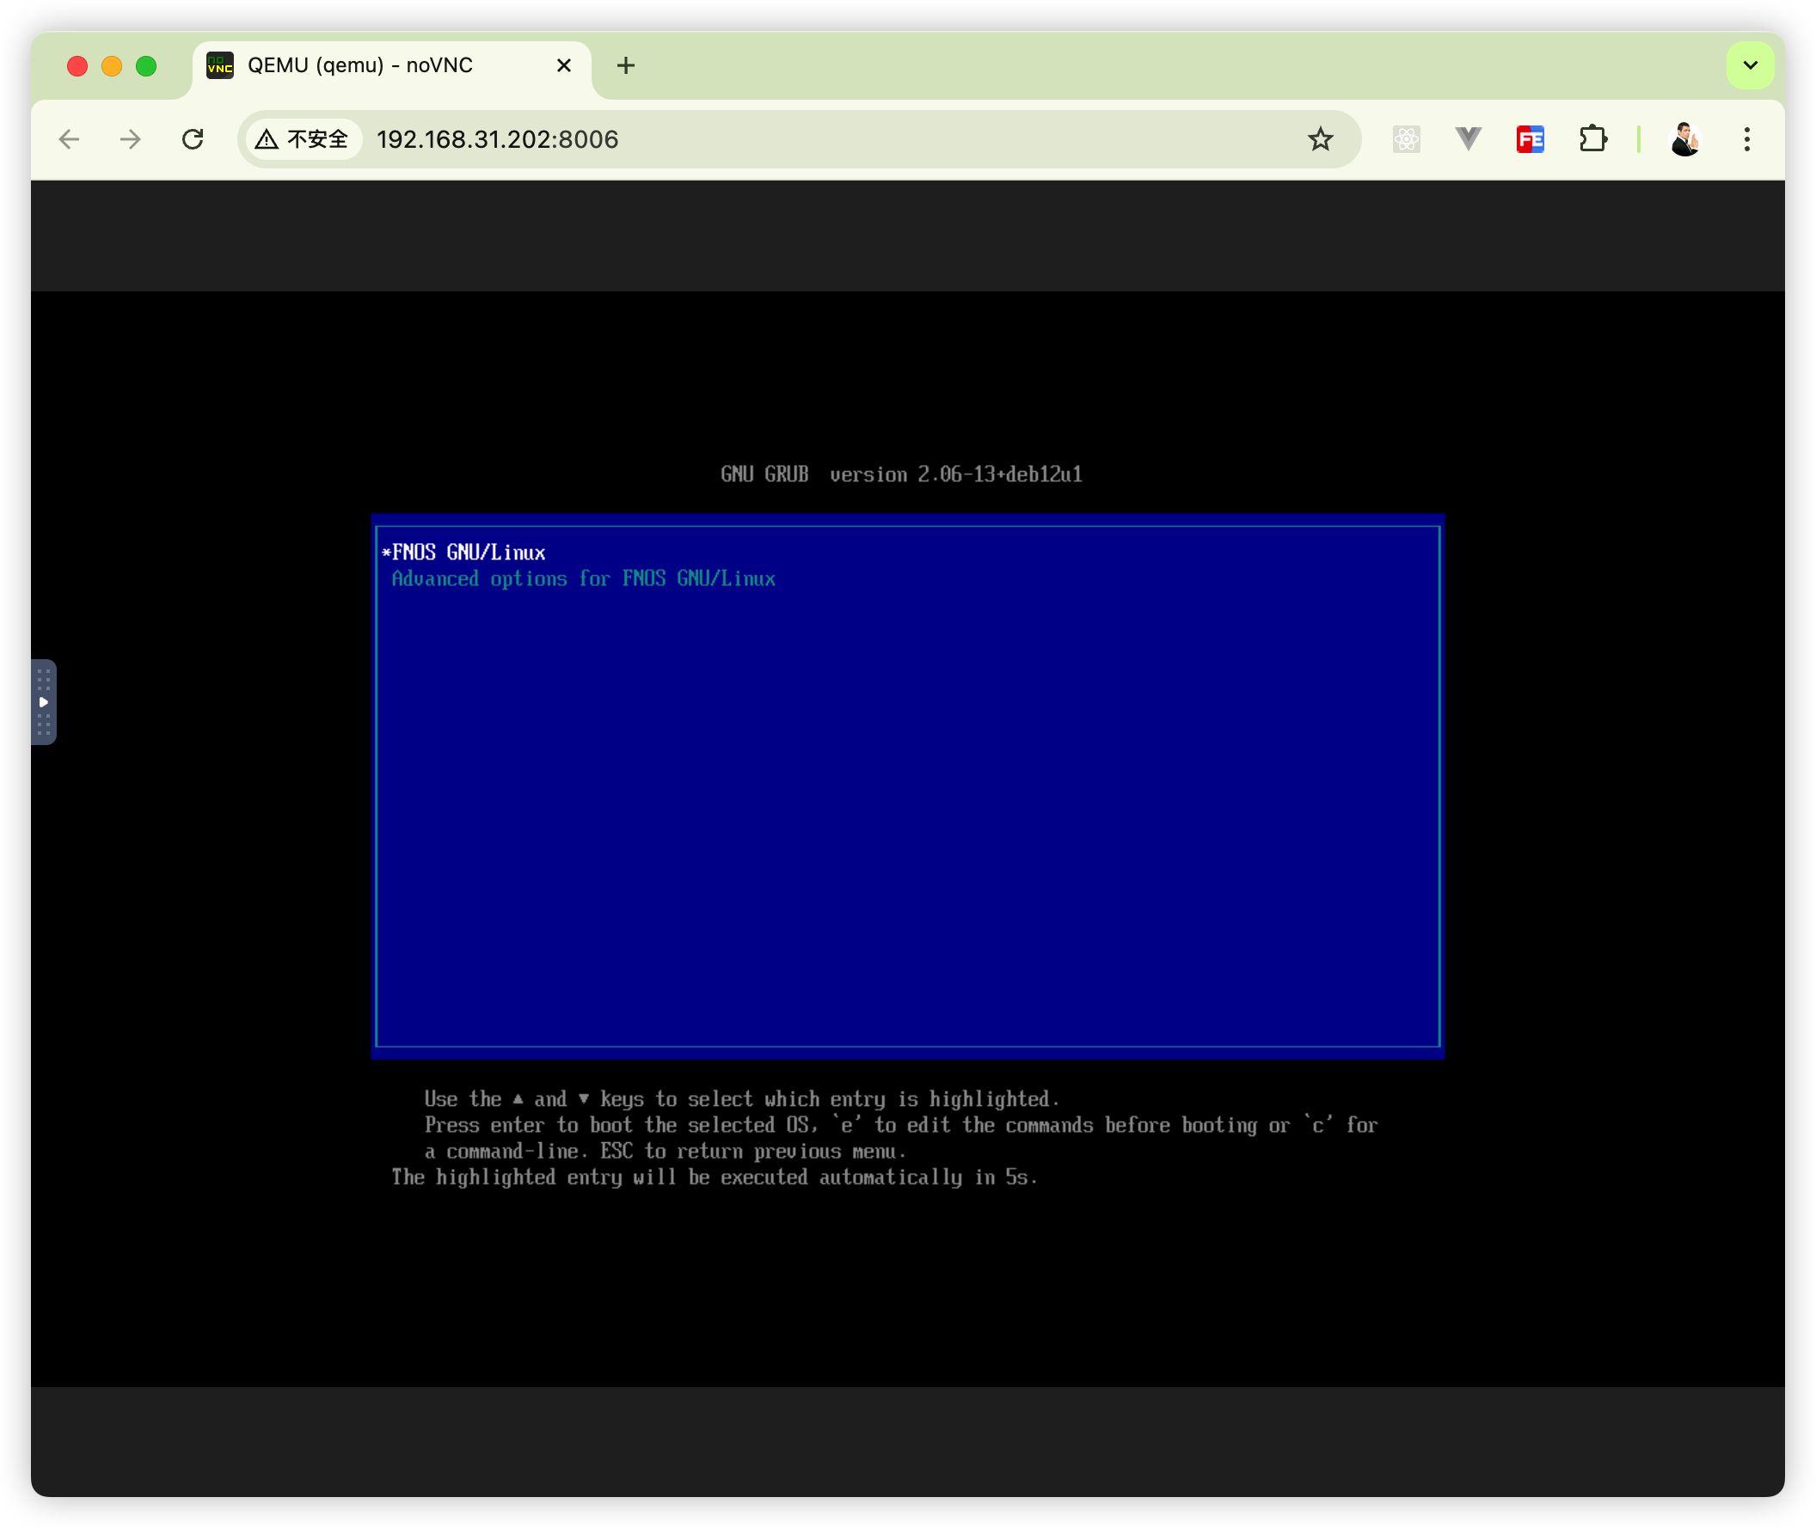This screenshot has height=1528, width=1816.
Task: Click the green fullscreen window button
Action: pos(146,66)
